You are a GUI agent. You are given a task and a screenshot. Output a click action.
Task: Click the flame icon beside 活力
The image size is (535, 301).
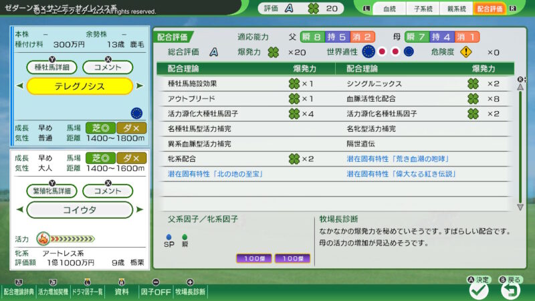[x=42, y=238]
